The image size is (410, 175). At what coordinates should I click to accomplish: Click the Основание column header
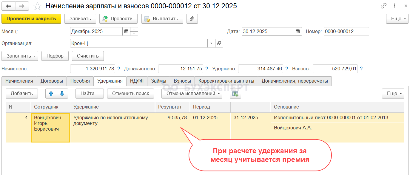pyautogui.click(x=337, y=107)
